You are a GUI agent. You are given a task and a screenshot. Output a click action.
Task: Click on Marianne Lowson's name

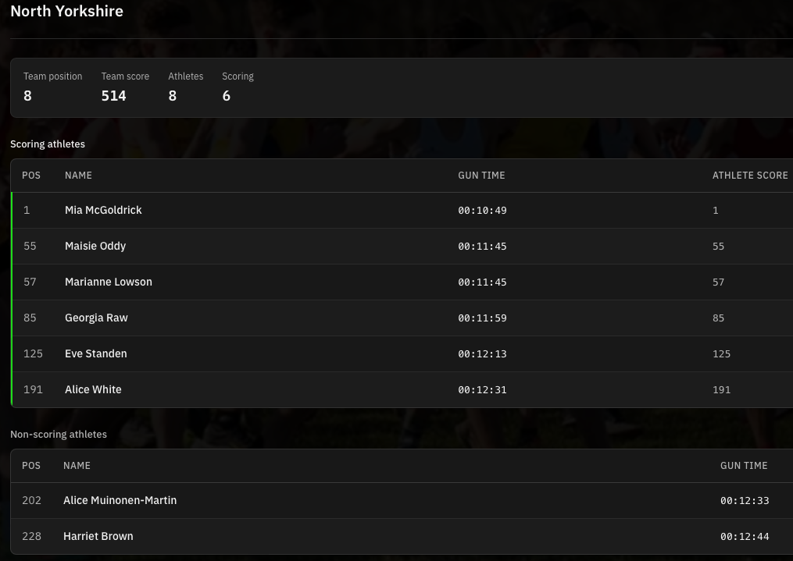point(109,282)
